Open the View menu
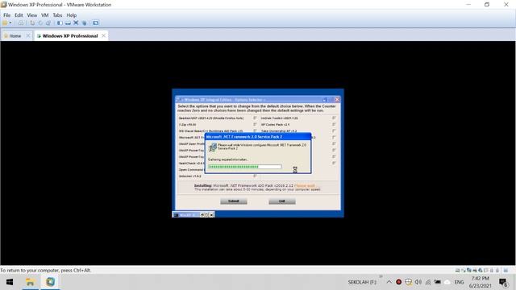Screen dimensions: 516x290 32,15
